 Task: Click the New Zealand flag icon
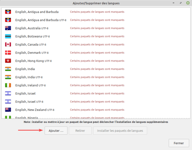(x=8, y=110)
